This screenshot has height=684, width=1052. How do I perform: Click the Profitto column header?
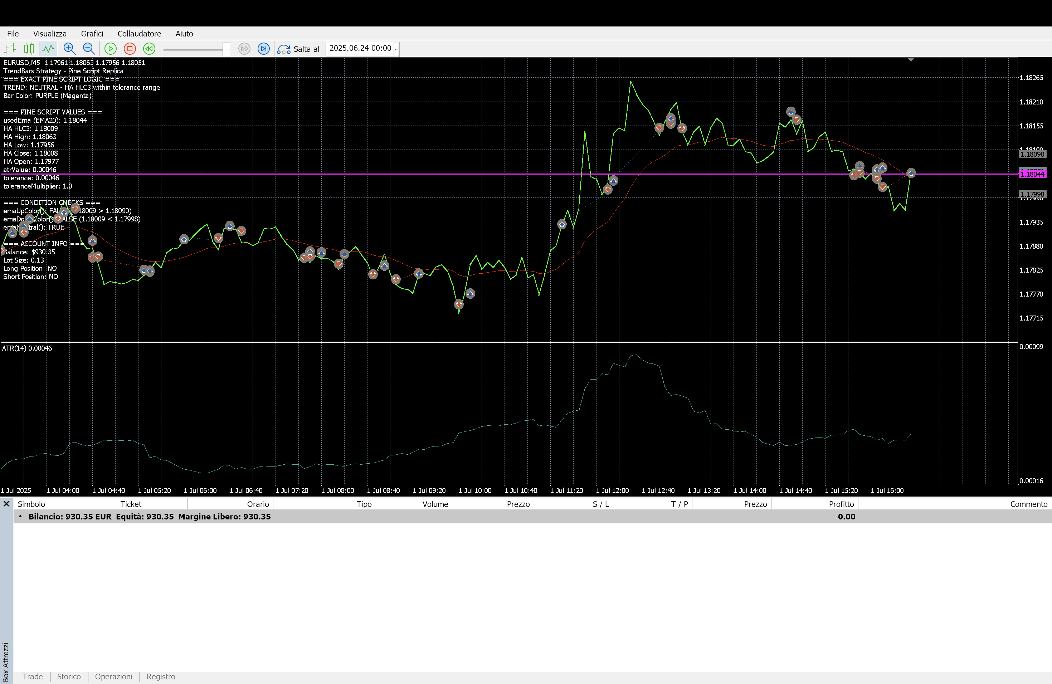coord(841,504)
